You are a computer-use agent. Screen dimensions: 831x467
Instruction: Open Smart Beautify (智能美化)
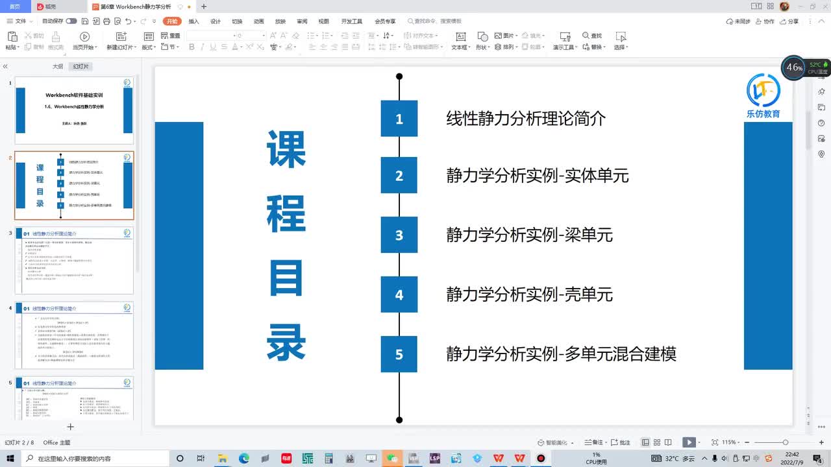click(x=555, y=442)
